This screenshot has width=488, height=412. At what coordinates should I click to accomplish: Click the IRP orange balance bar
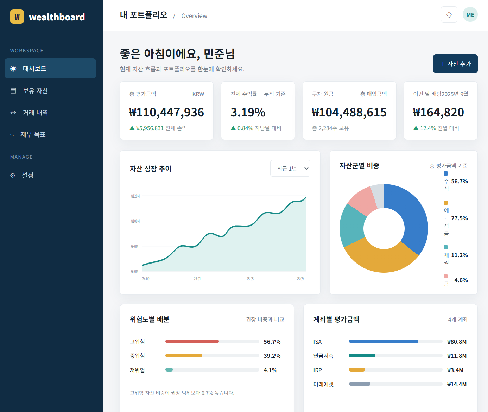[357, 370]
